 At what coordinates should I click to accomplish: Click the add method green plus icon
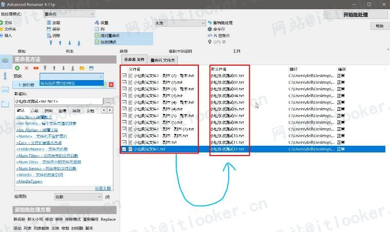(17, 68)
